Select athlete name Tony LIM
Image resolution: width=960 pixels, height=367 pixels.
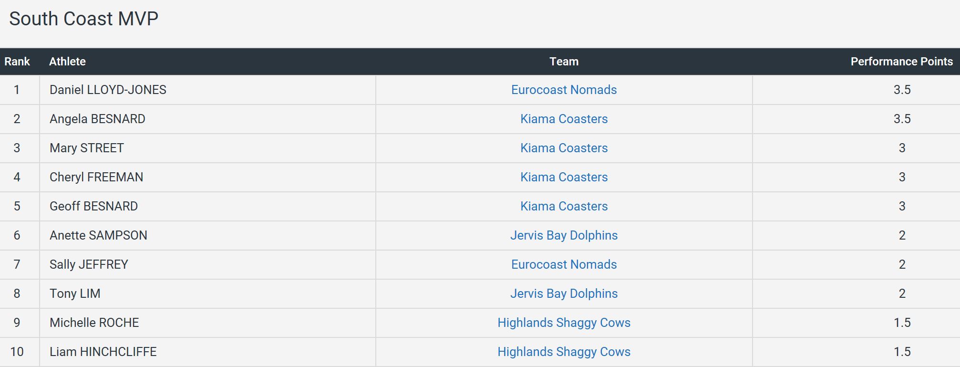tap(75, 294)
